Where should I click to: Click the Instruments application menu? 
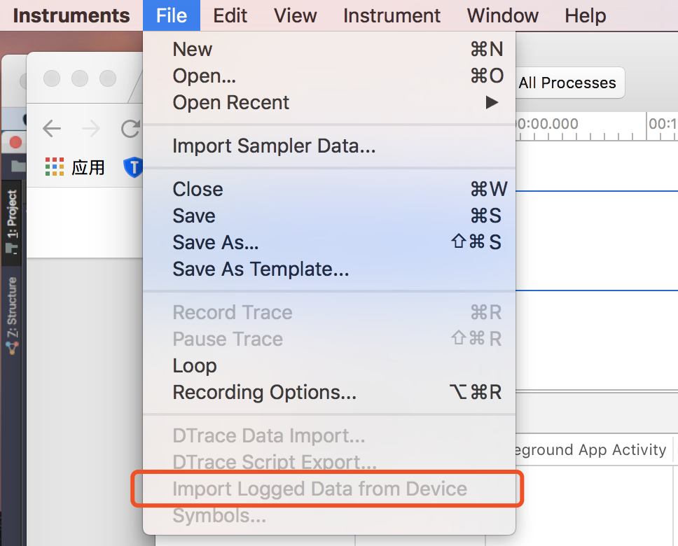71,15
